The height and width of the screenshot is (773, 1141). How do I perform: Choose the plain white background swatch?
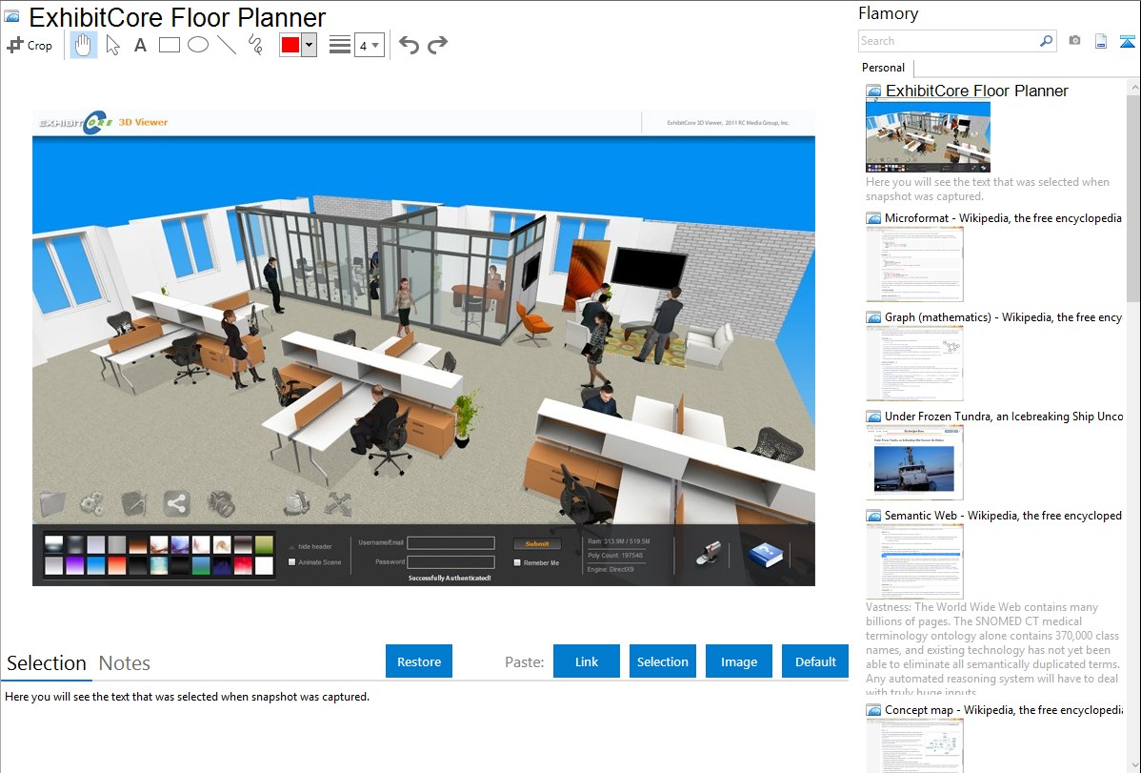(x=264, y=565)
